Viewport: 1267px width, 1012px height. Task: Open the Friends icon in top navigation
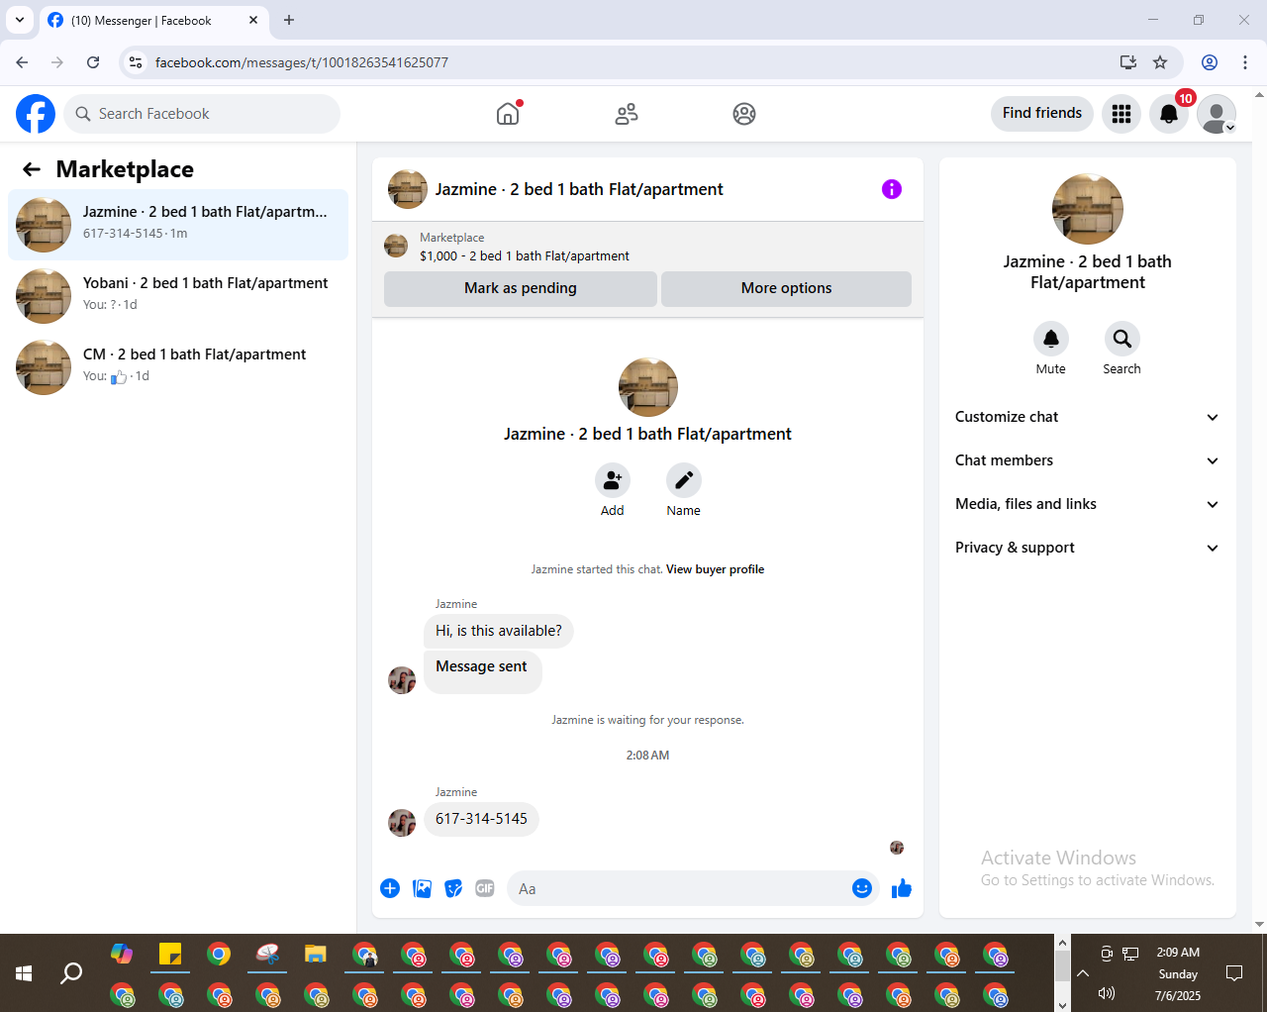pyautogui.click(x=627, y=114)
